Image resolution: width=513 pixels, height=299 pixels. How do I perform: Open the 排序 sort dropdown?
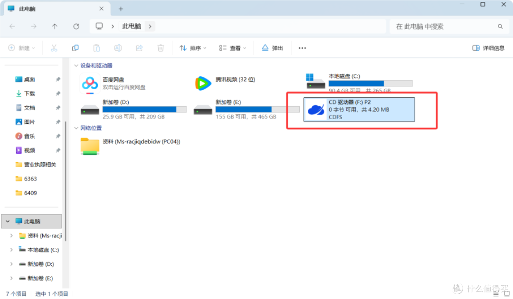(193, 48)
